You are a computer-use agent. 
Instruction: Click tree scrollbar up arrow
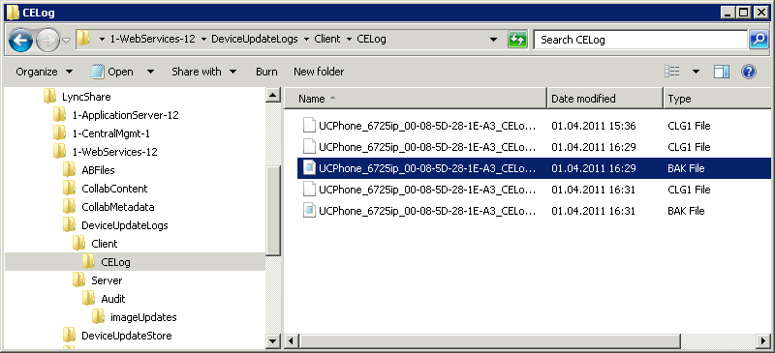[273, 96]
